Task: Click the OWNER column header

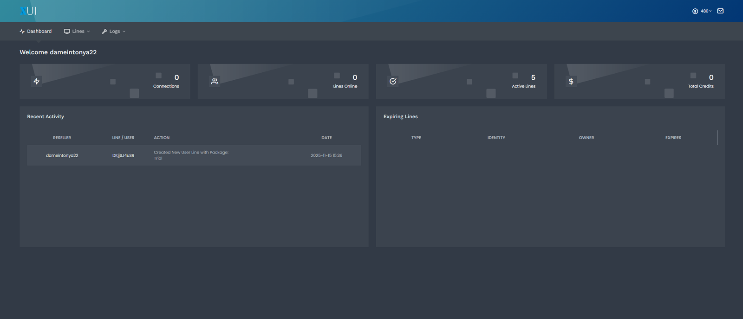Action: coord(586,138)
